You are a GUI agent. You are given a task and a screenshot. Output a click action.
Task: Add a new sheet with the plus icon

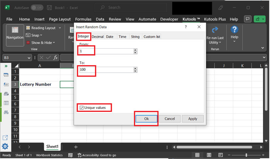click(x=76, y=147)
